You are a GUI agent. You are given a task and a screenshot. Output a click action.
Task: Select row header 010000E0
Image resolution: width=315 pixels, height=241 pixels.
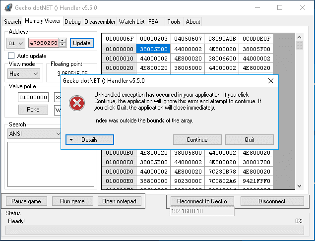pyautogui.click(x=120, y=181)
